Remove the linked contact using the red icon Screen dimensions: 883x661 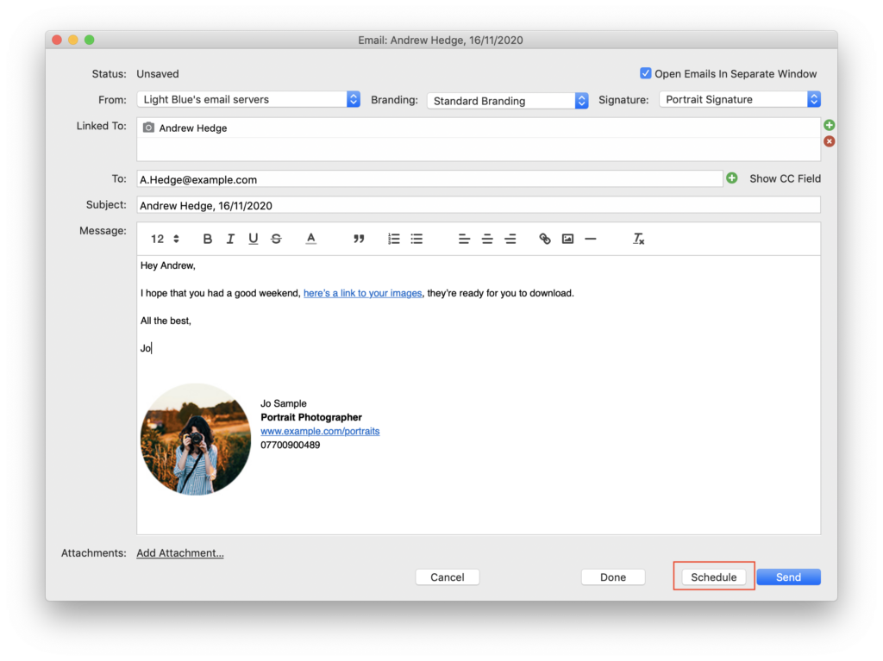coord(829,141)
